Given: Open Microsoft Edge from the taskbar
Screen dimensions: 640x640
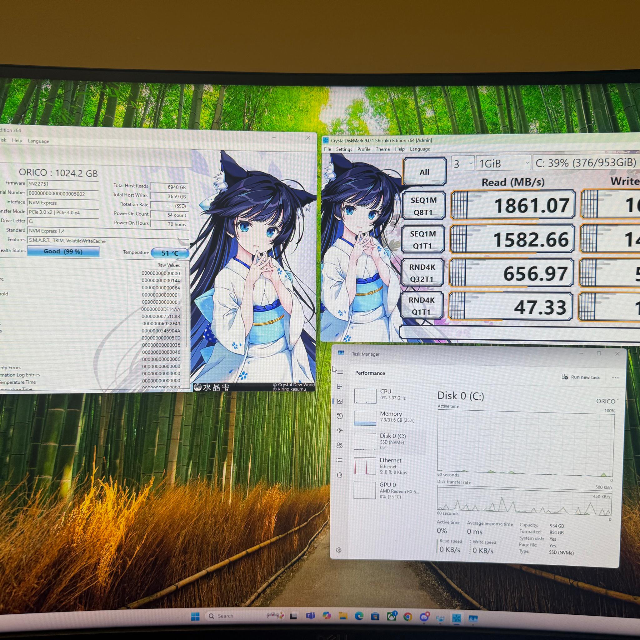Looking at the screenshot, I should click(x=359, y=616).
